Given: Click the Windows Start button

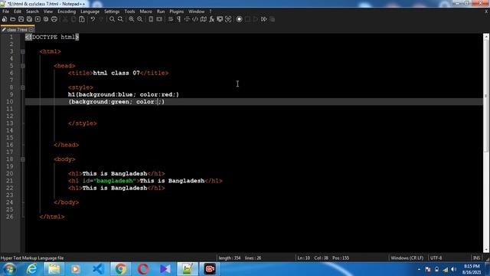Looking at the screenshot, I should pyautogui.click(x=9, y=269).
